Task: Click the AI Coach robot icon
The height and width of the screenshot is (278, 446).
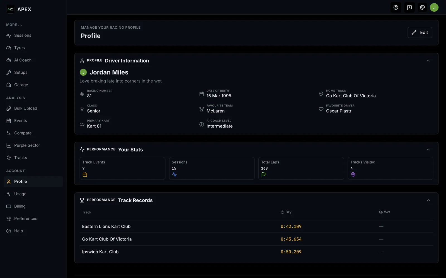Action: [9, 60]
